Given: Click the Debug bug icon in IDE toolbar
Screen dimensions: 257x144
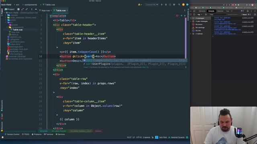Looking at the screenshot, I should 166,4.
